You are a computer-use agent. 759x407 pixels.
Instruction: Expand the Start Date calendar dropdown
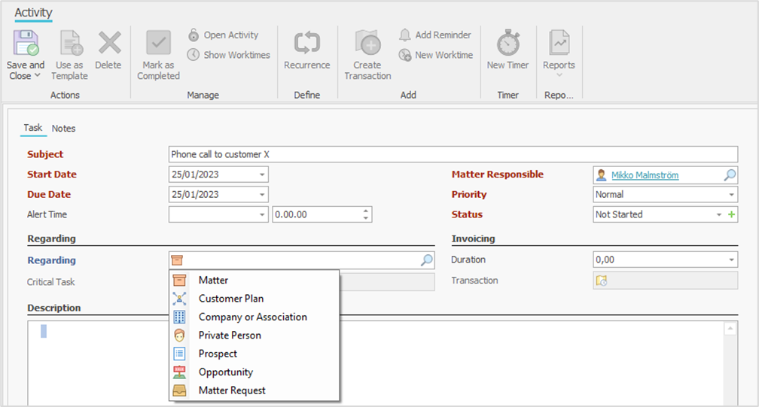(262, 175)
